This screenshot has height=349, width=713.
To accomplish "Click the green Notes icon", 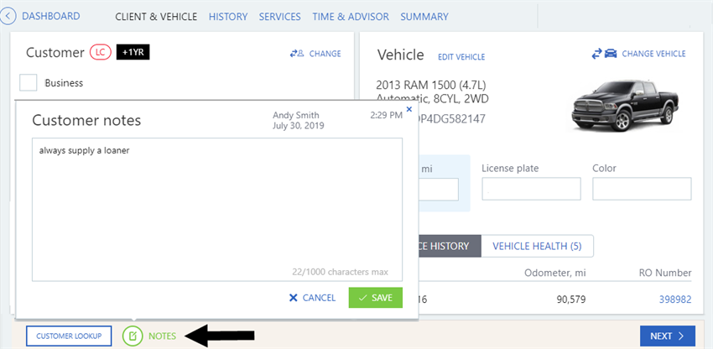I will pyautogui.click(x=133, y=336).
